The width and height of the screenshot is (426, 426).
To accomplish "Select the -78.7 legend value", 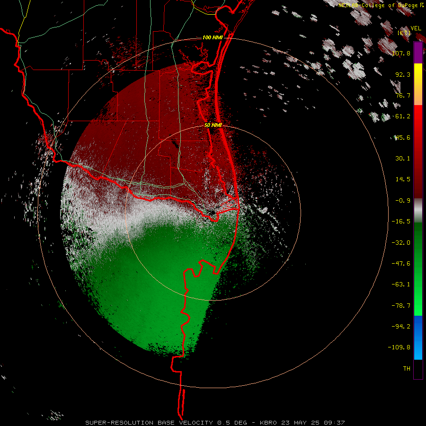I will (401, 306).
